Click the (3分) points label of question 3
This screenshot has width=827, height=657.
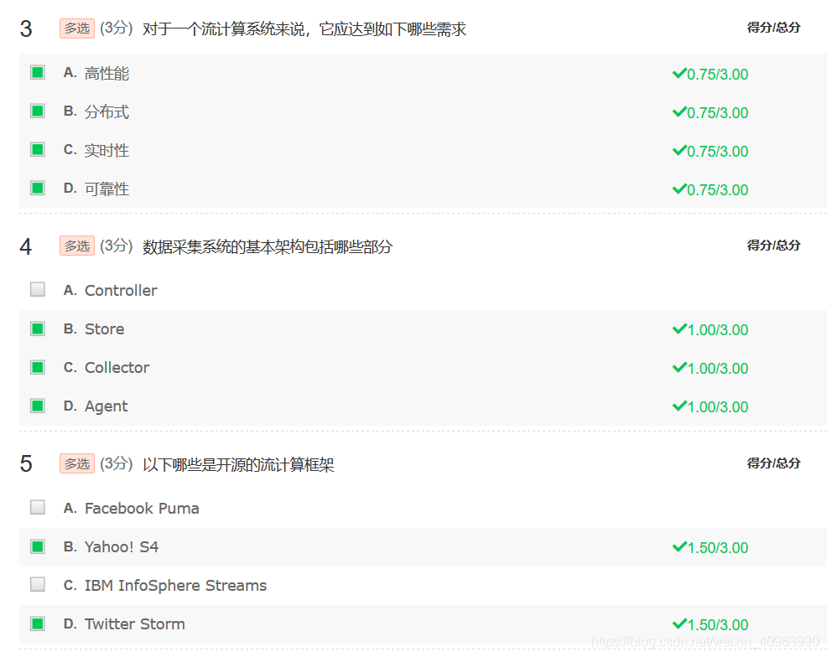tap(117, 28)
